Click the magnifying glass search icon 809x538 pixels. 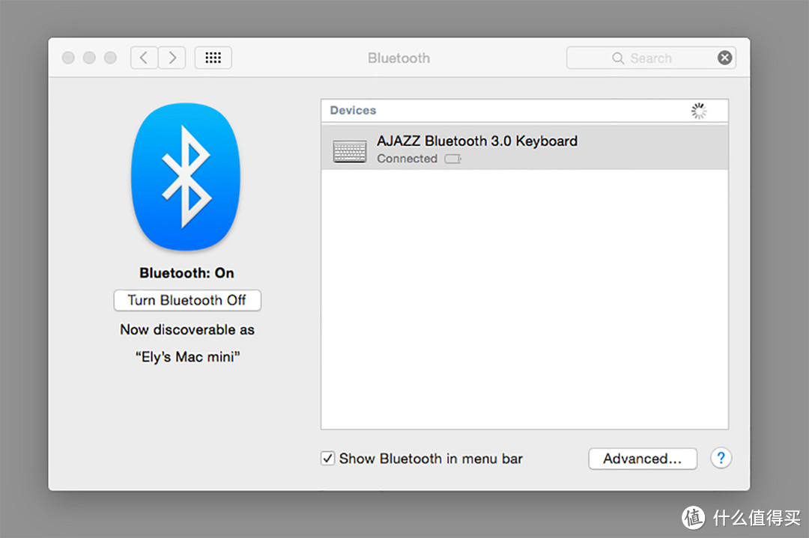pos(617,58)
